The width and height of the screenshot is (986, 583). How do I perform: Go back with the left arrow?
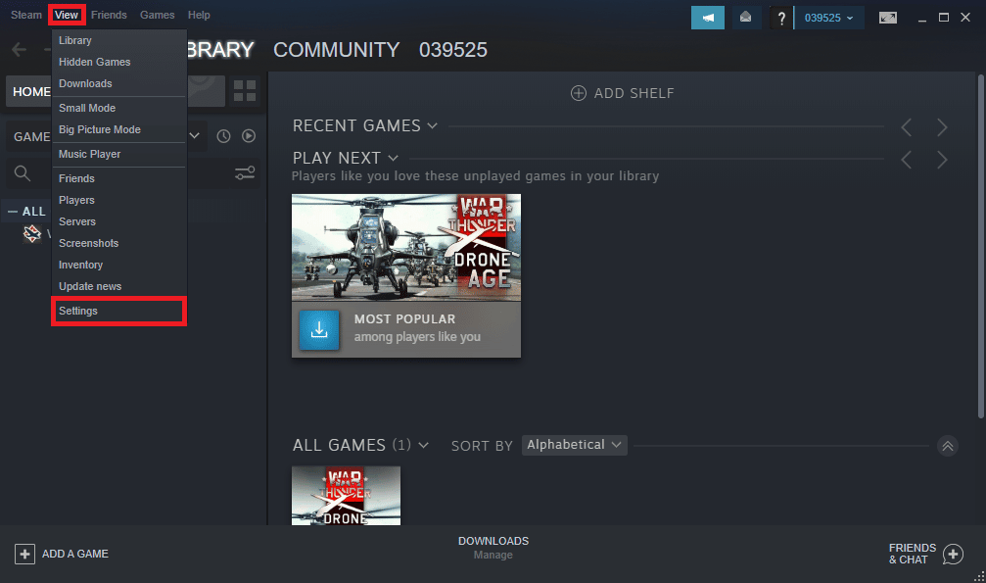(x=19, y=49)
